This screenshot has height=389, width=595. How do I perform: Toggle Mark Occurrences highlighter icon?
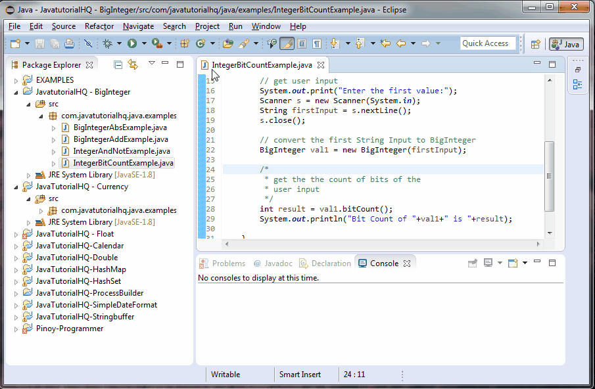287,43
